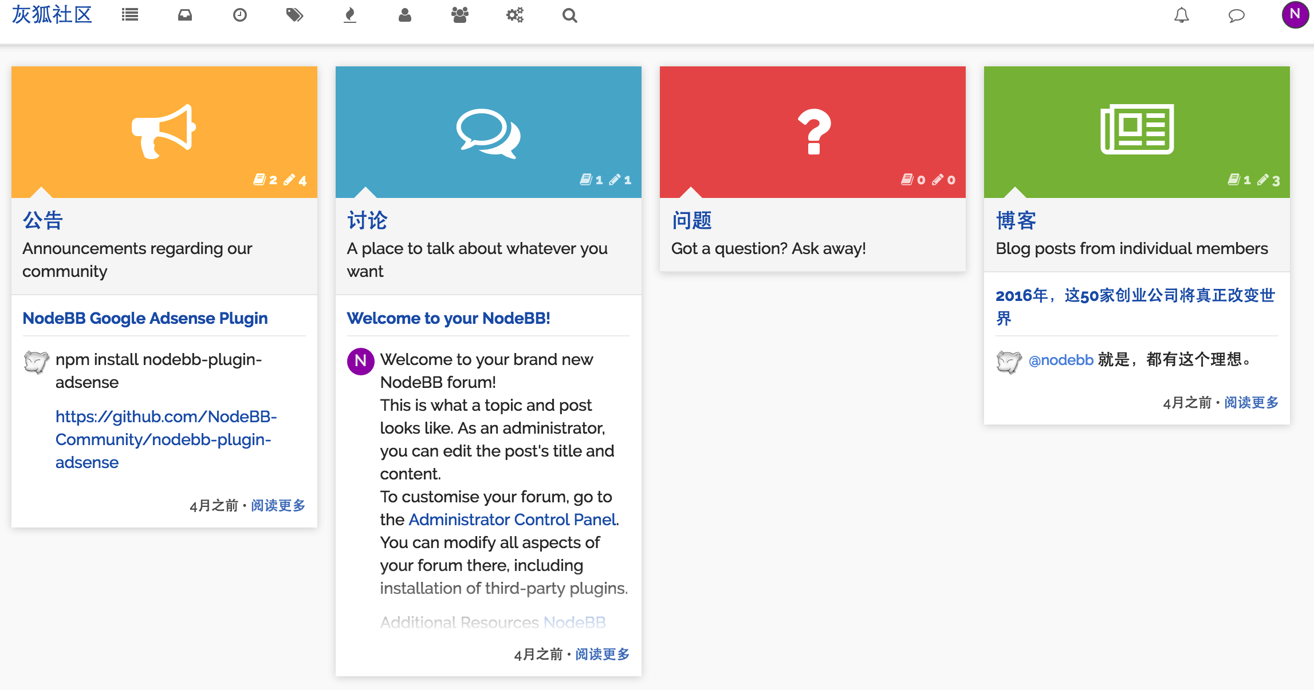Open the categories list icon in navbar
Image resolution: width=1314 pixels, height=690 pixels.
(130, 15)
